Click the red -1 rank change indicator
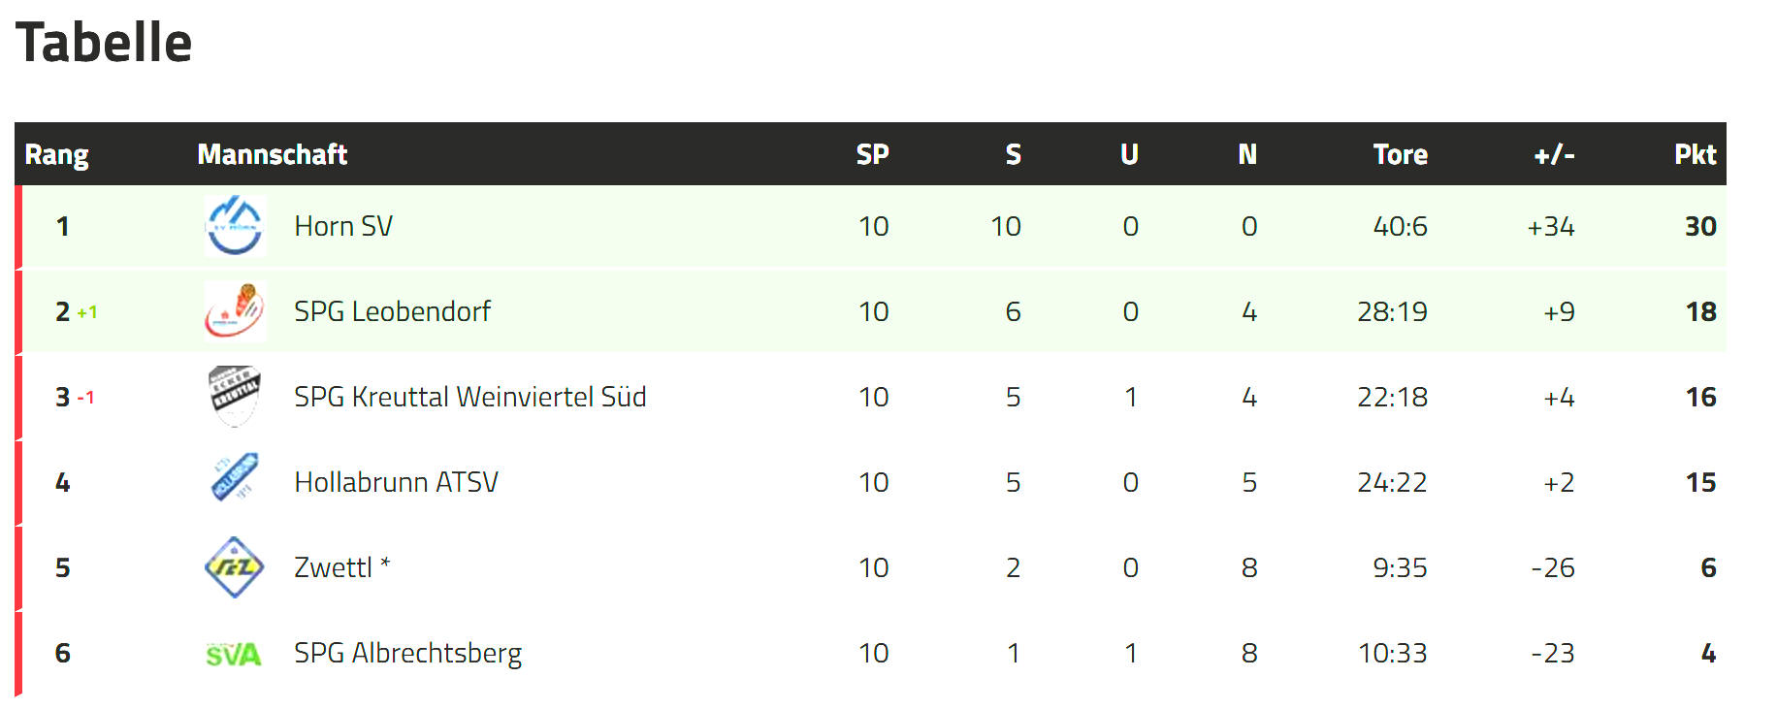The width and height of the screenshot is (1777, 710). [85, 398]
